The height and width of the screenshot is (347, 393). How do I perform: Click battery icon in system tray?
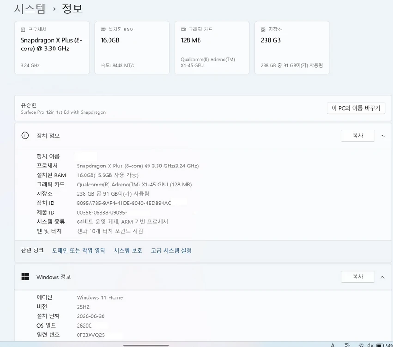click(380, 345)
